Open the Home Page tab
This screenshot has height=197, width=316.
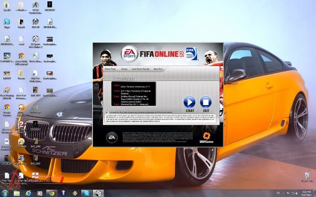coord(110,69)
